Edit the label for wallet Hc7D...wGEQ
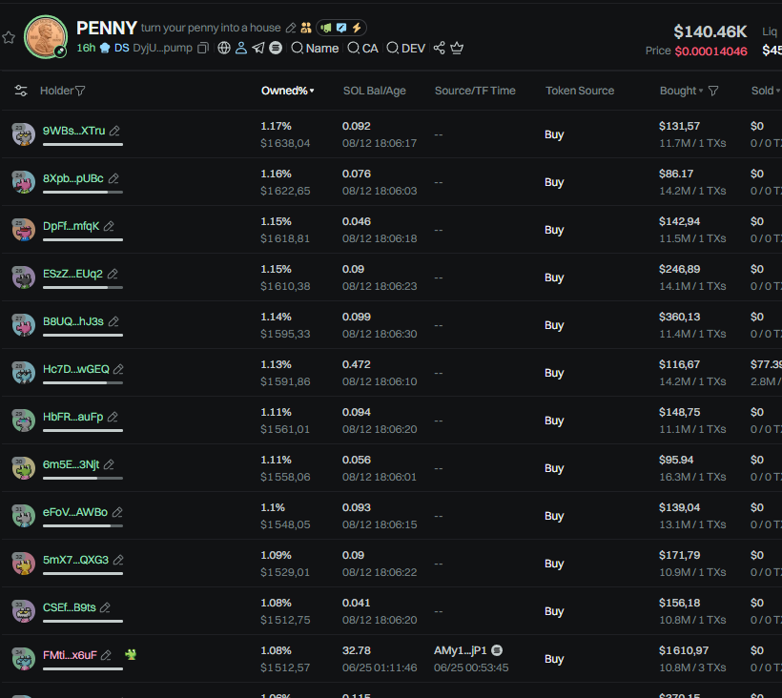Image resolution: width=782 pixels, height=698 pixels. 118,369
